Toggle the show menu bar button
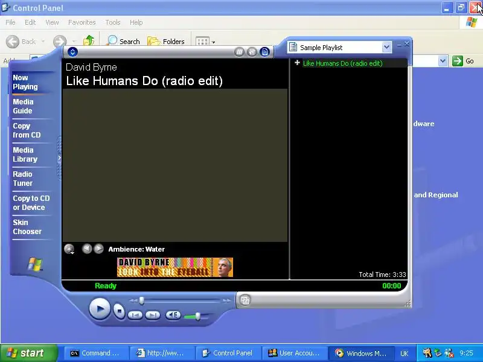The height and width of the screenshot is (362, 483). click(x=72, y=52)
